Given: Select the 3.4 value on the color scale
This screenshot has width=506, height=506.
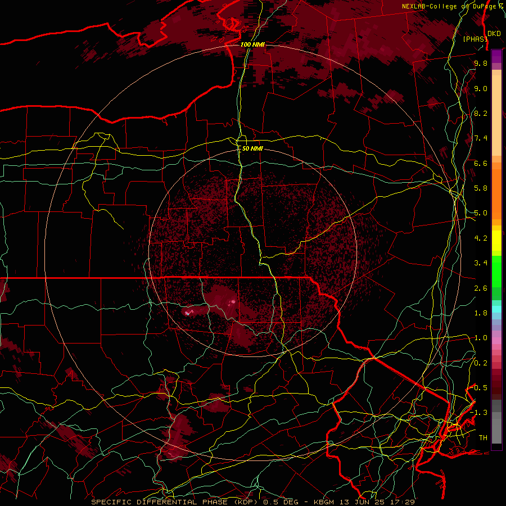Looking at the screenshot, I should click(x=481, y=263).
